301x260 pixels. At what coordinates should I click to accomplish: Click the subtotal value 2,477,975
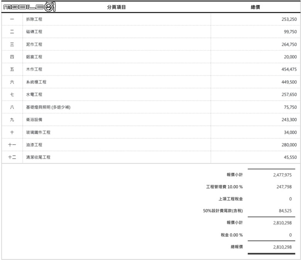[282, 175]
